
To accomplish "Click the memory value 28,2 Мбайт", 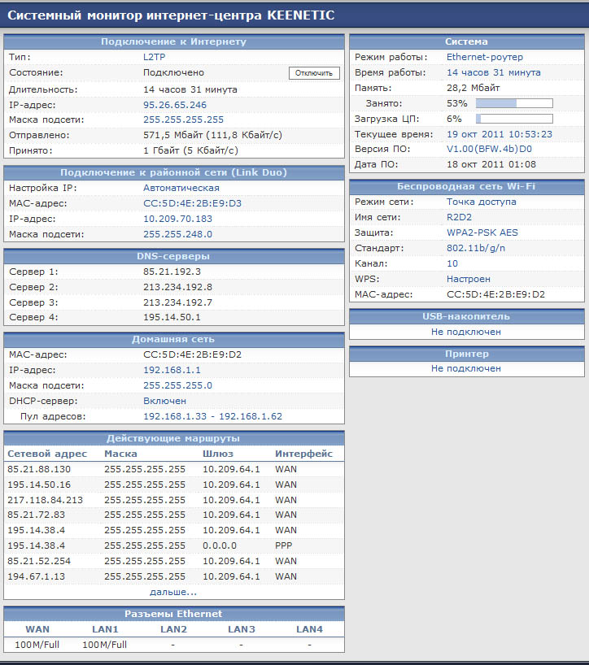I will (473, 88).
